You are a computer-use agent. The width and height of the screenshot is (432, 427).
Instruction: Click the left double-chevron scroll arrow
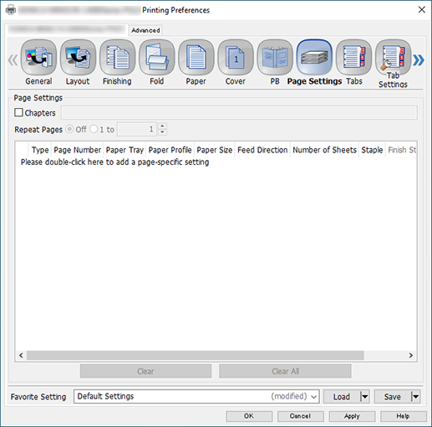13,60
